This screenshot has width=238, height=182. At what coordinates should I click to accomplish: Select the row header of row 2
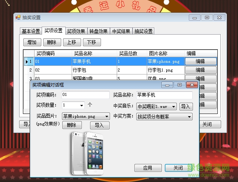[x=29, y=70]
